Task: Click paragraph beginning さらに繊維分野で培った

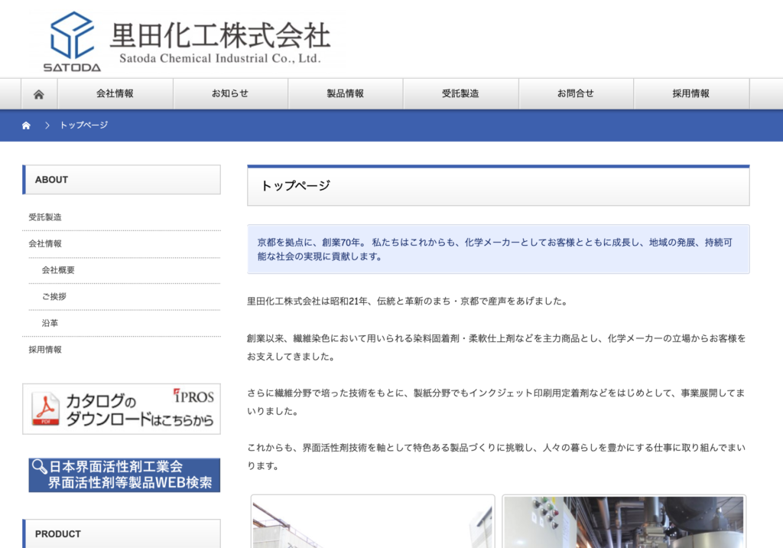Action: pos(496,402)
